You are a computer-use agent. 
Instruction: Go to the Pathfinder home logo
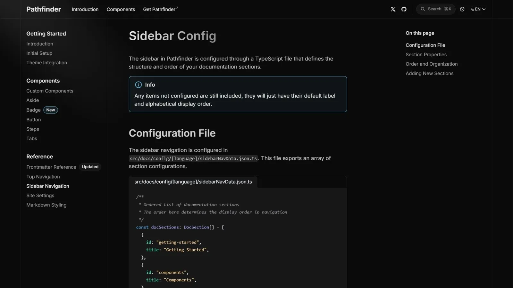pyautogui.click(x=44, y=9)
